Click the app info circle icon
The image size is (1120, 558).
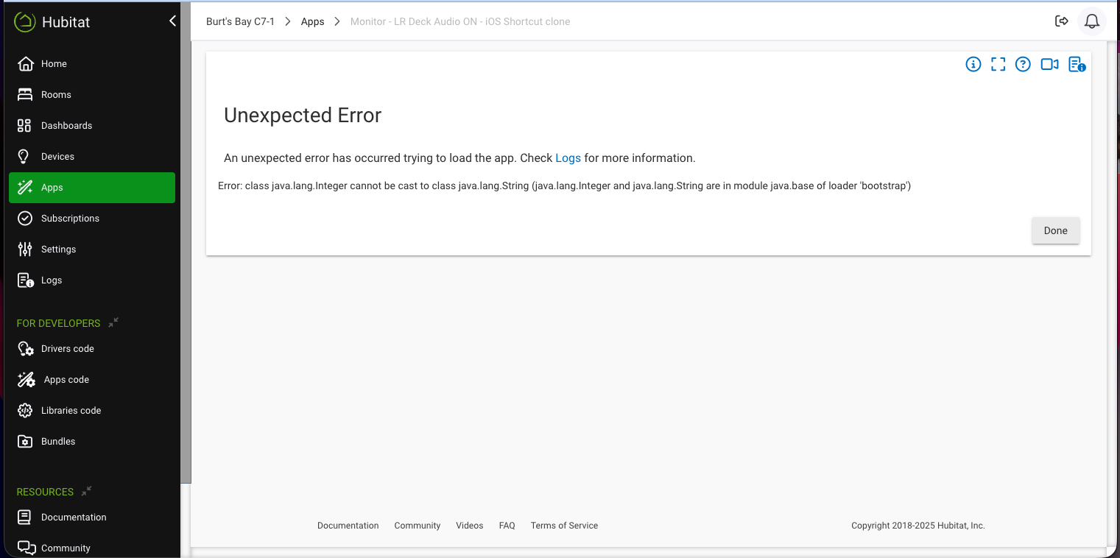(973, 65)
